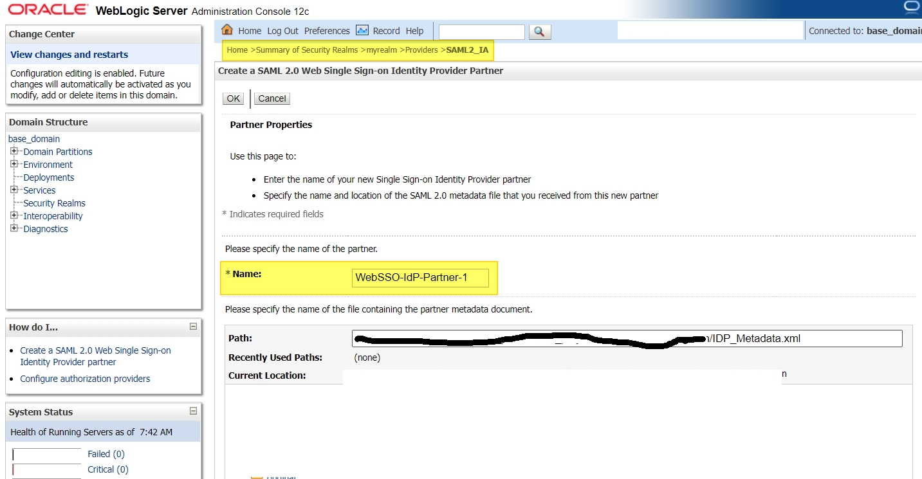Click the Change Center panel title

pyautogui.click(x=42, y=34)
